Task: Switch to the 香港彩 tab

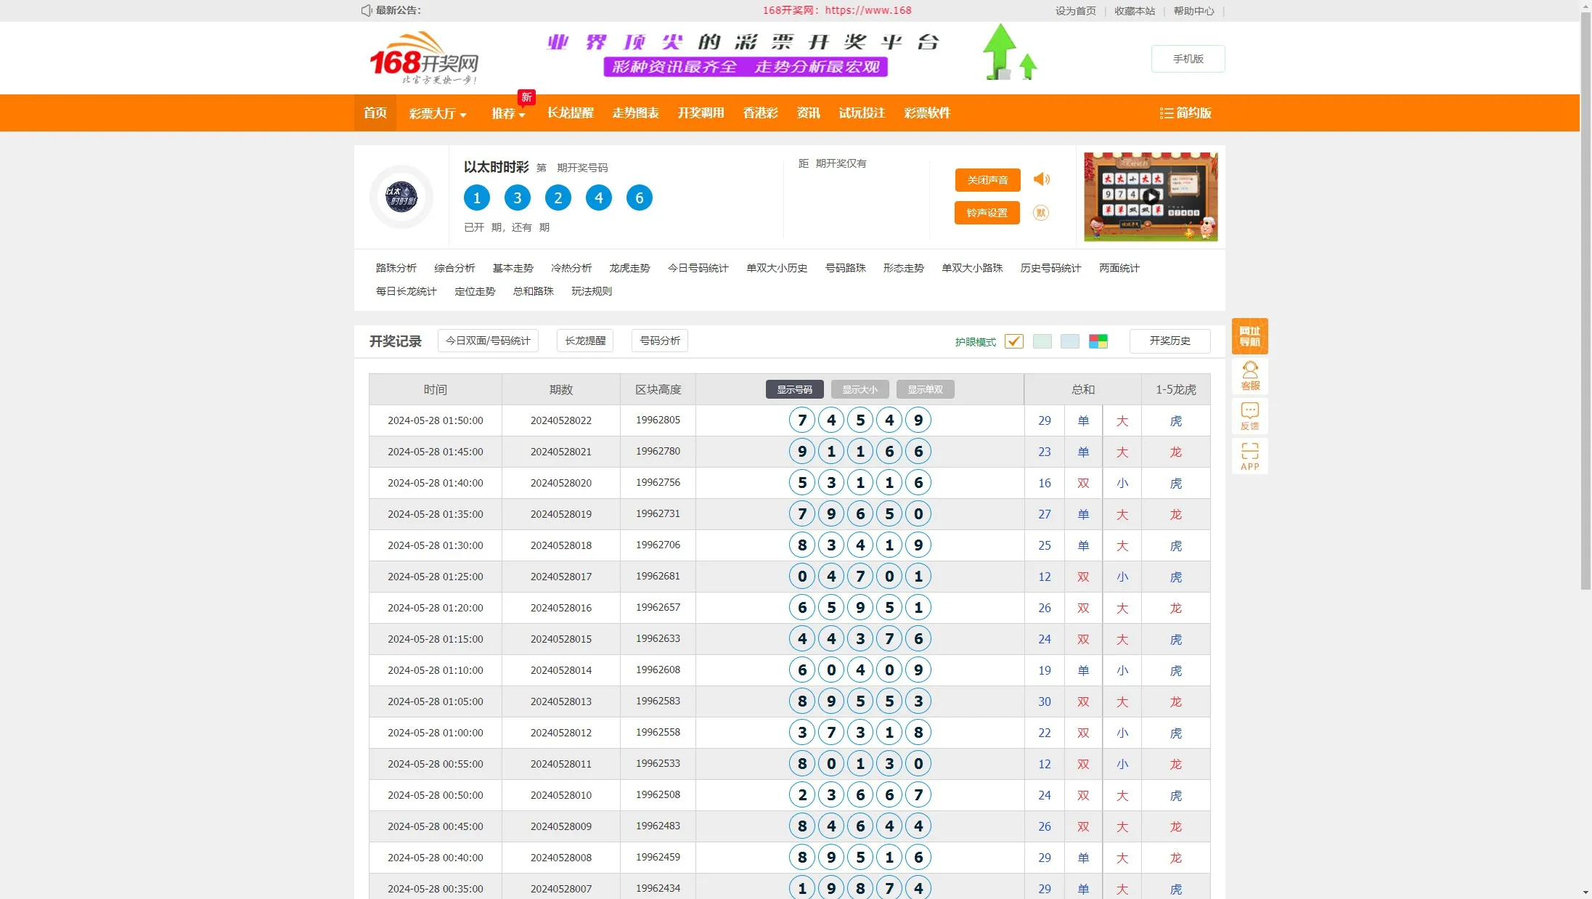Action: coord(759,113)
